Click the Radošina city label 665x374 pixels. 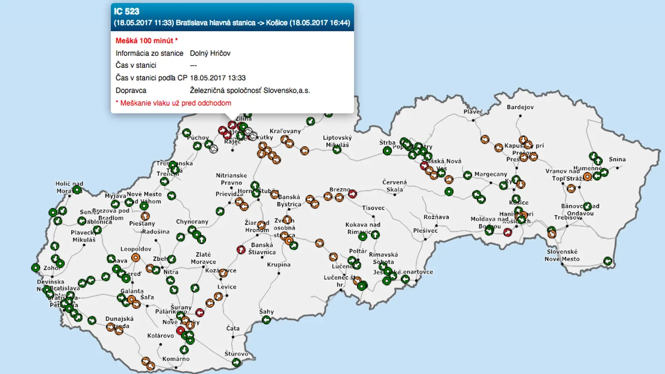pos(156,232)
